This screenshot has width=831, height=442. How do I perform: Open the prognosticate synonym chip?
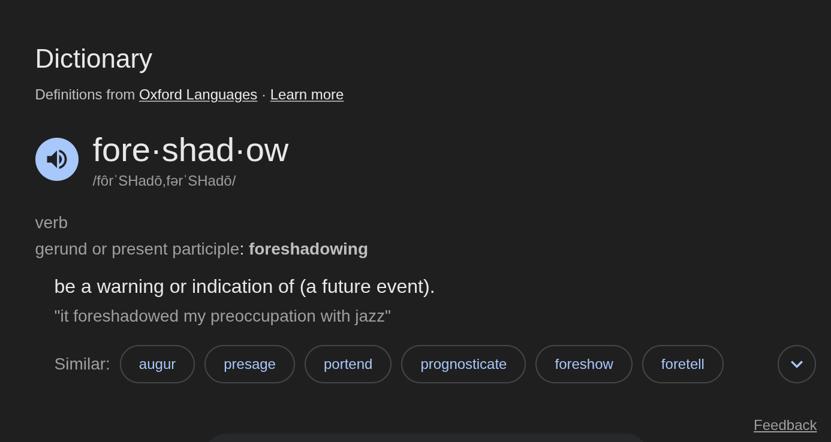tap(463, 364)
